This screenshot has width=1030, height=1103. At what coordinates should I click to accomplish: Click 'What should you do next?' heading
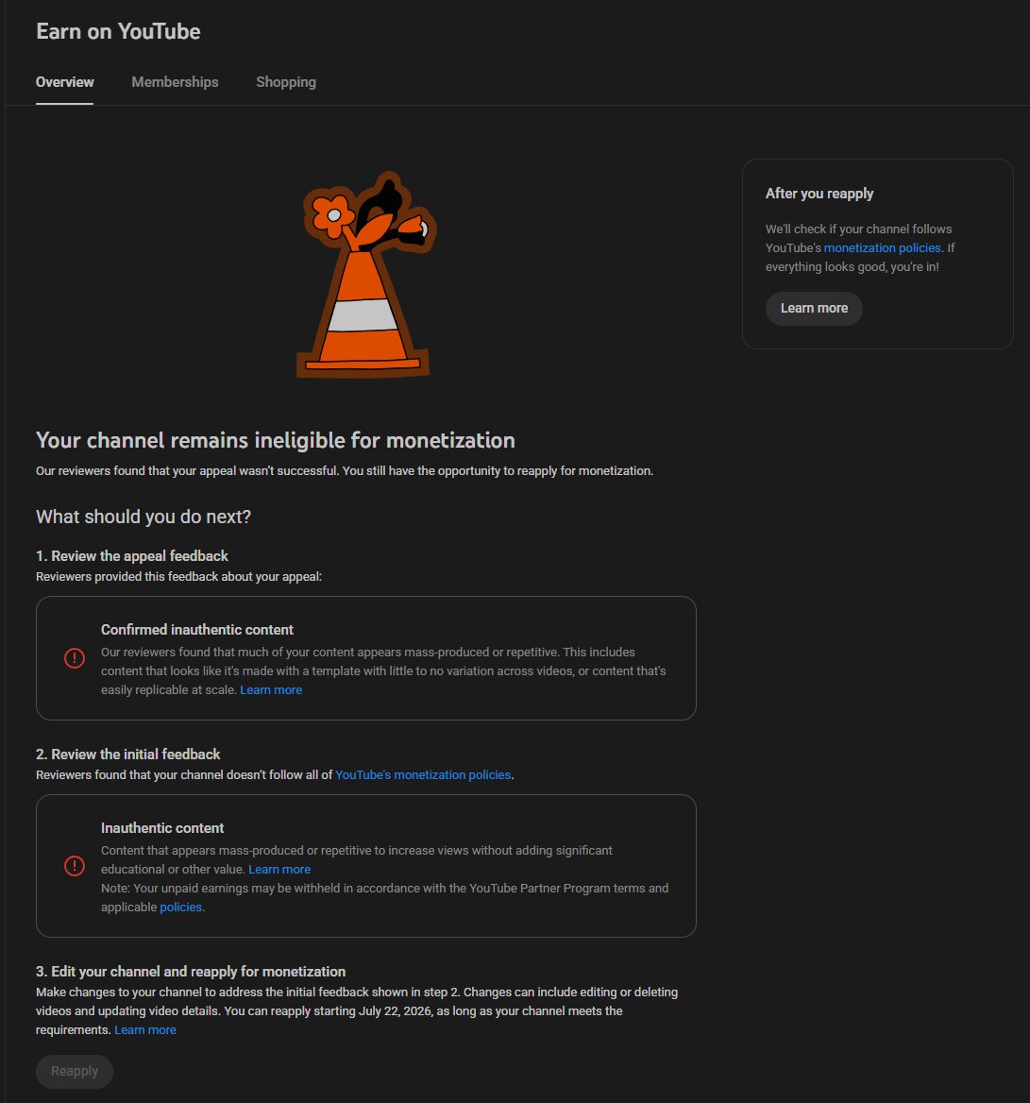144,518
